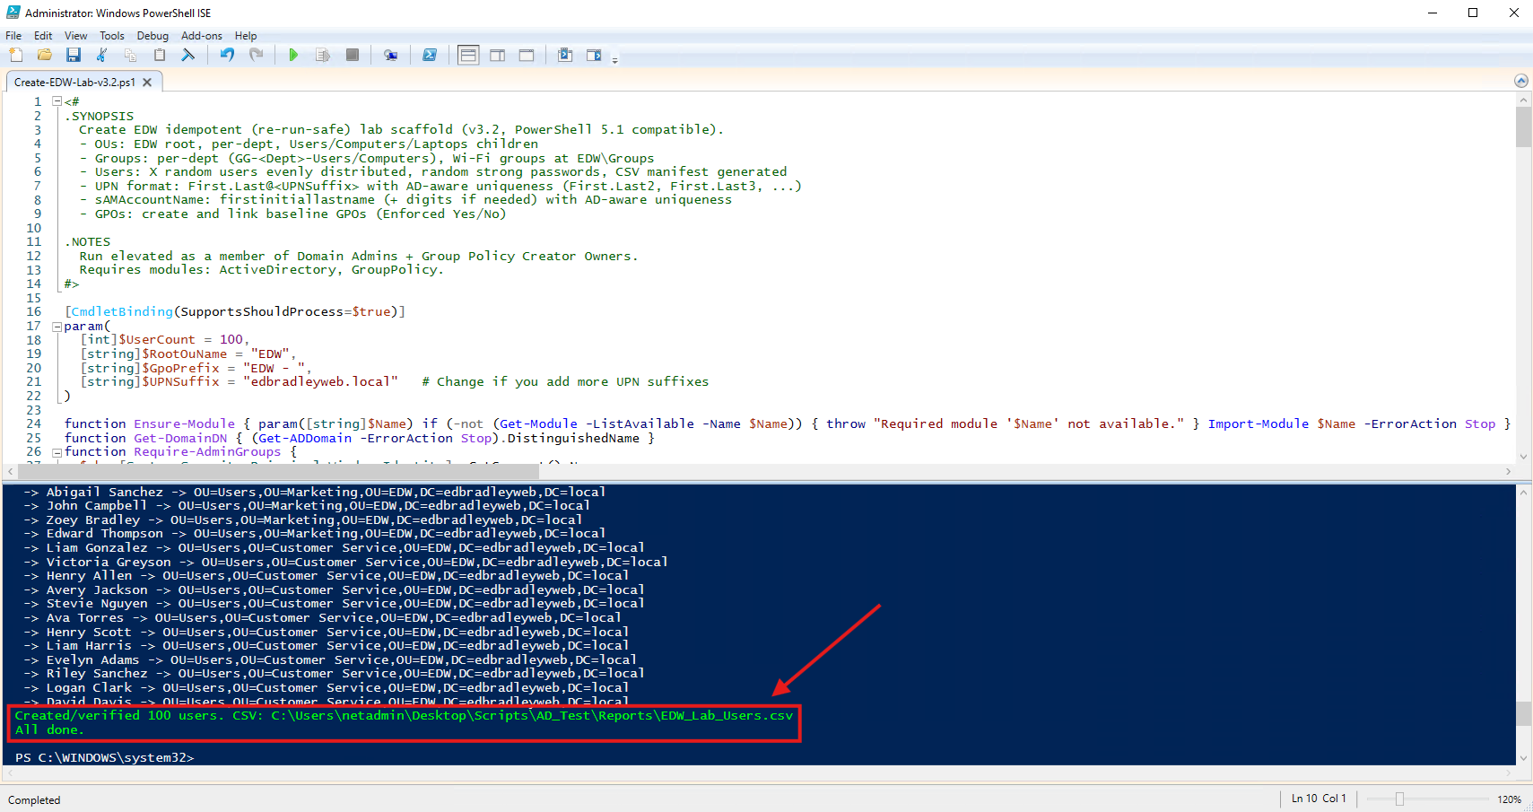
Task: Paste clipboard contents via the Paste icon
Action: coord(159,55)
